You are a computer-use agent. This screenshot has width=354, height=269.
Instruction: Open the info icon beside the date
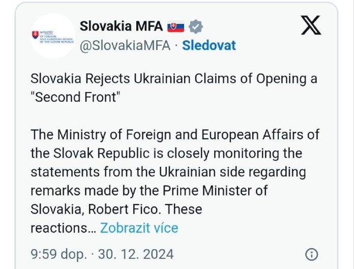point(311,254)
